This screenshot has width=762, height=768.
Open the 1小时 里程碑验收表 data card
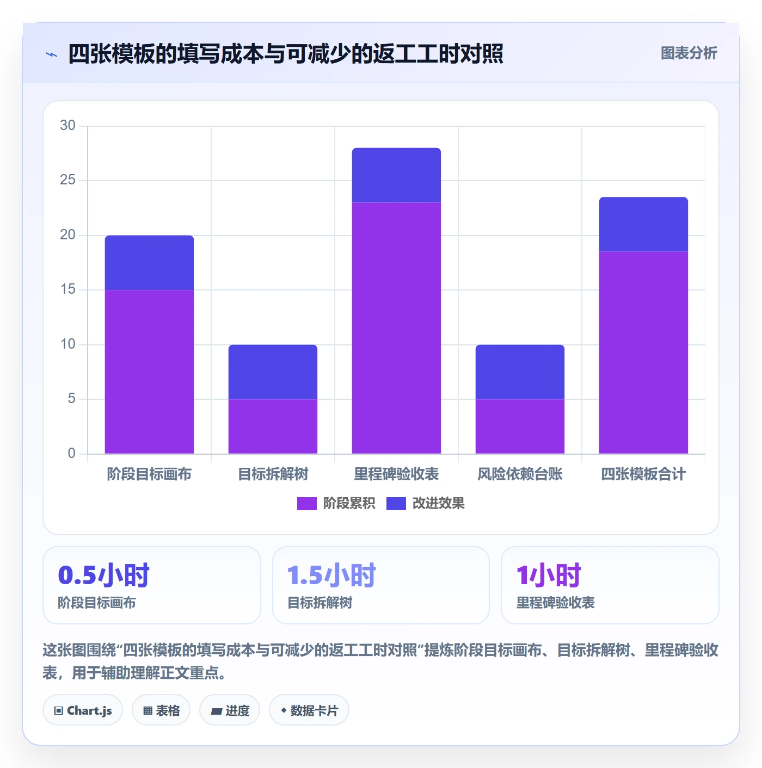click(610, 585)
